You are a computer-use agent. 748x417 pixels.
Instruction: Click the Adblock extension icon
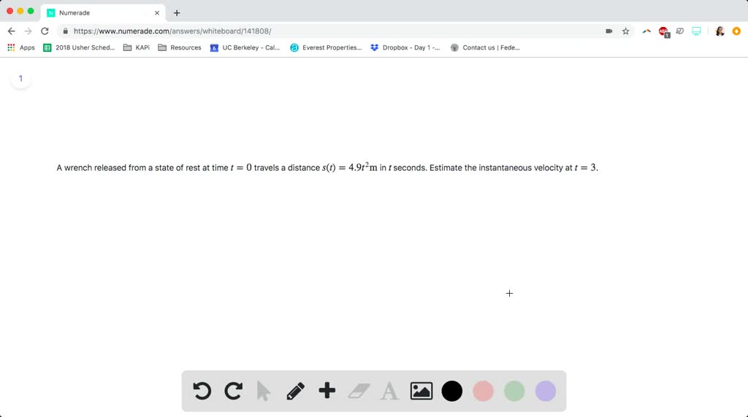(663, 31)
